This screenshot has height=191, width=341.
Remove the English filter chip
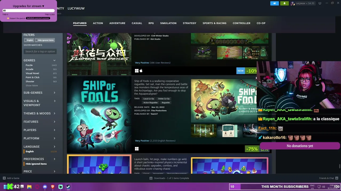tap(26, 40)
